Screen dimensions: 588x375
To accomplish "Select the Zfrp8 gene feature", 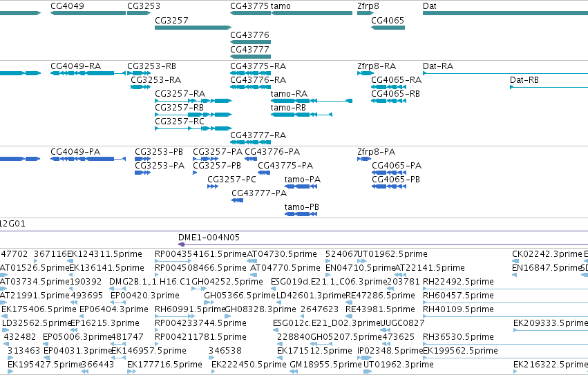I will pos(366,13).
